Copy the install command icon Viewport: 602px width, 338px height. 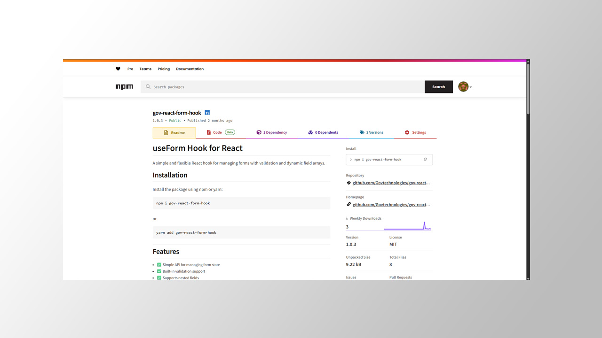(426, 160)
